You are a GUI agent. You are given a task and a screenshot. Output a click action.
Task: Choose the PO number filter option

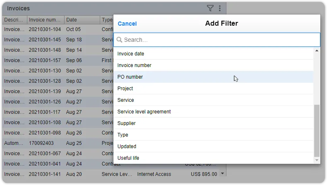[213, 77]
